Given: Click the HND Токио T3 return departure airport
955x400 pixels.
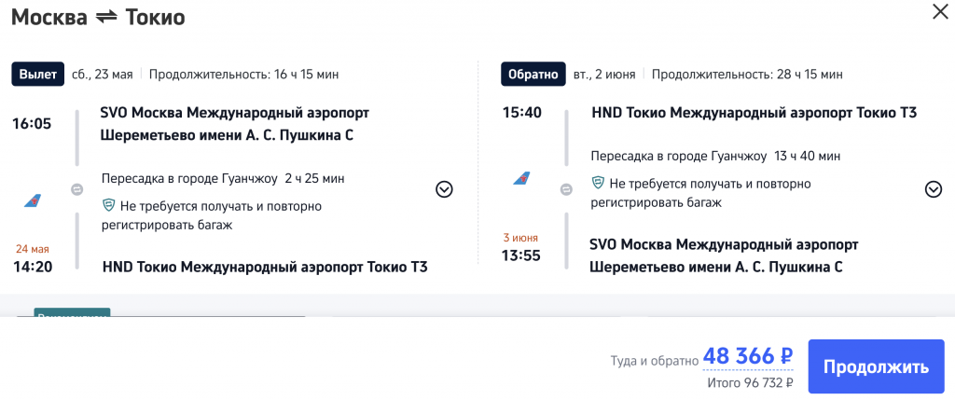Looking at the screenshot, I should tap(754, 113).
